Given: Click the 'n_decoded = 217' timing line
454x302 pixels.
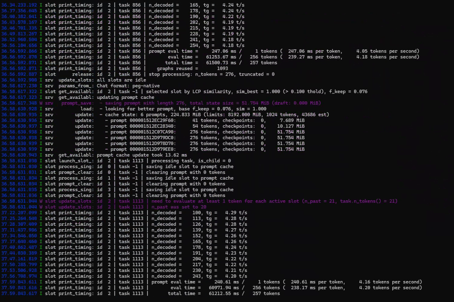Looking at the screenshot, I should (124, 265).
